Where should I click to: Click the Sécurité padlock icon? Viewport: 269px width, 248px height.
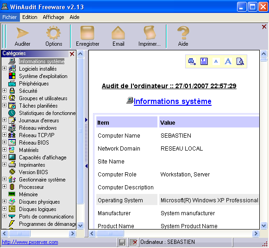pos(12,91)
